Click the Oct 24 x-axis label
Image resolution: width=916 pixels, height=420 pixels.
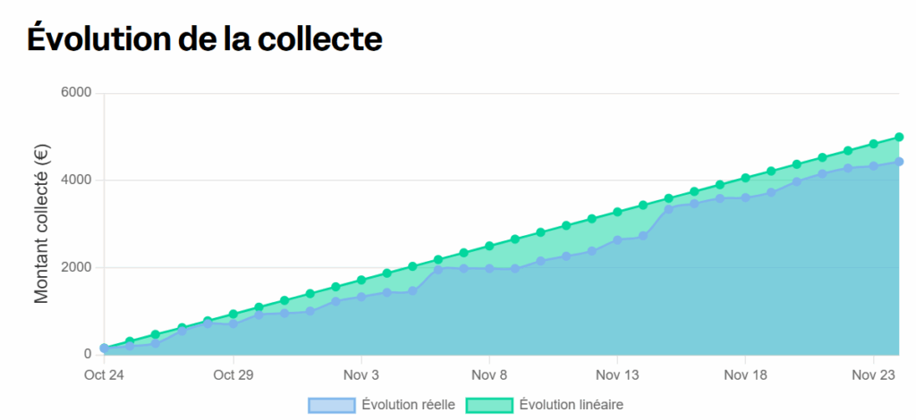pos(104,374)
